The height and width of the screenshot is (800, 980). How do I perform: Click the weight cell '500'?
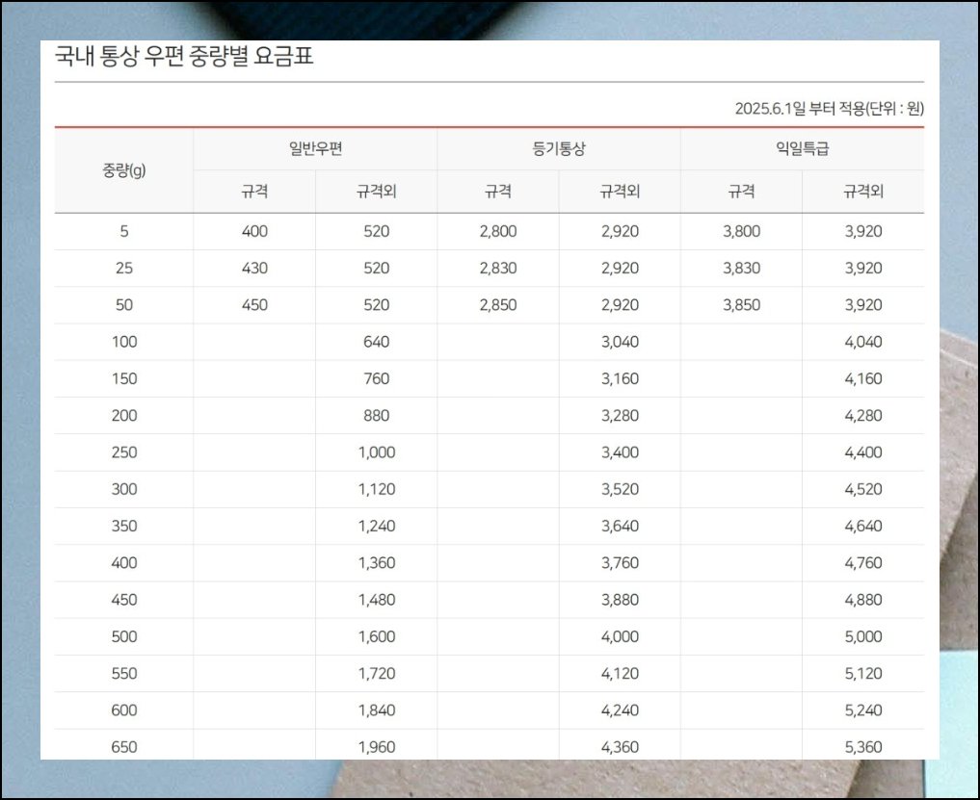pyautogui.click(x=123, y=636)
